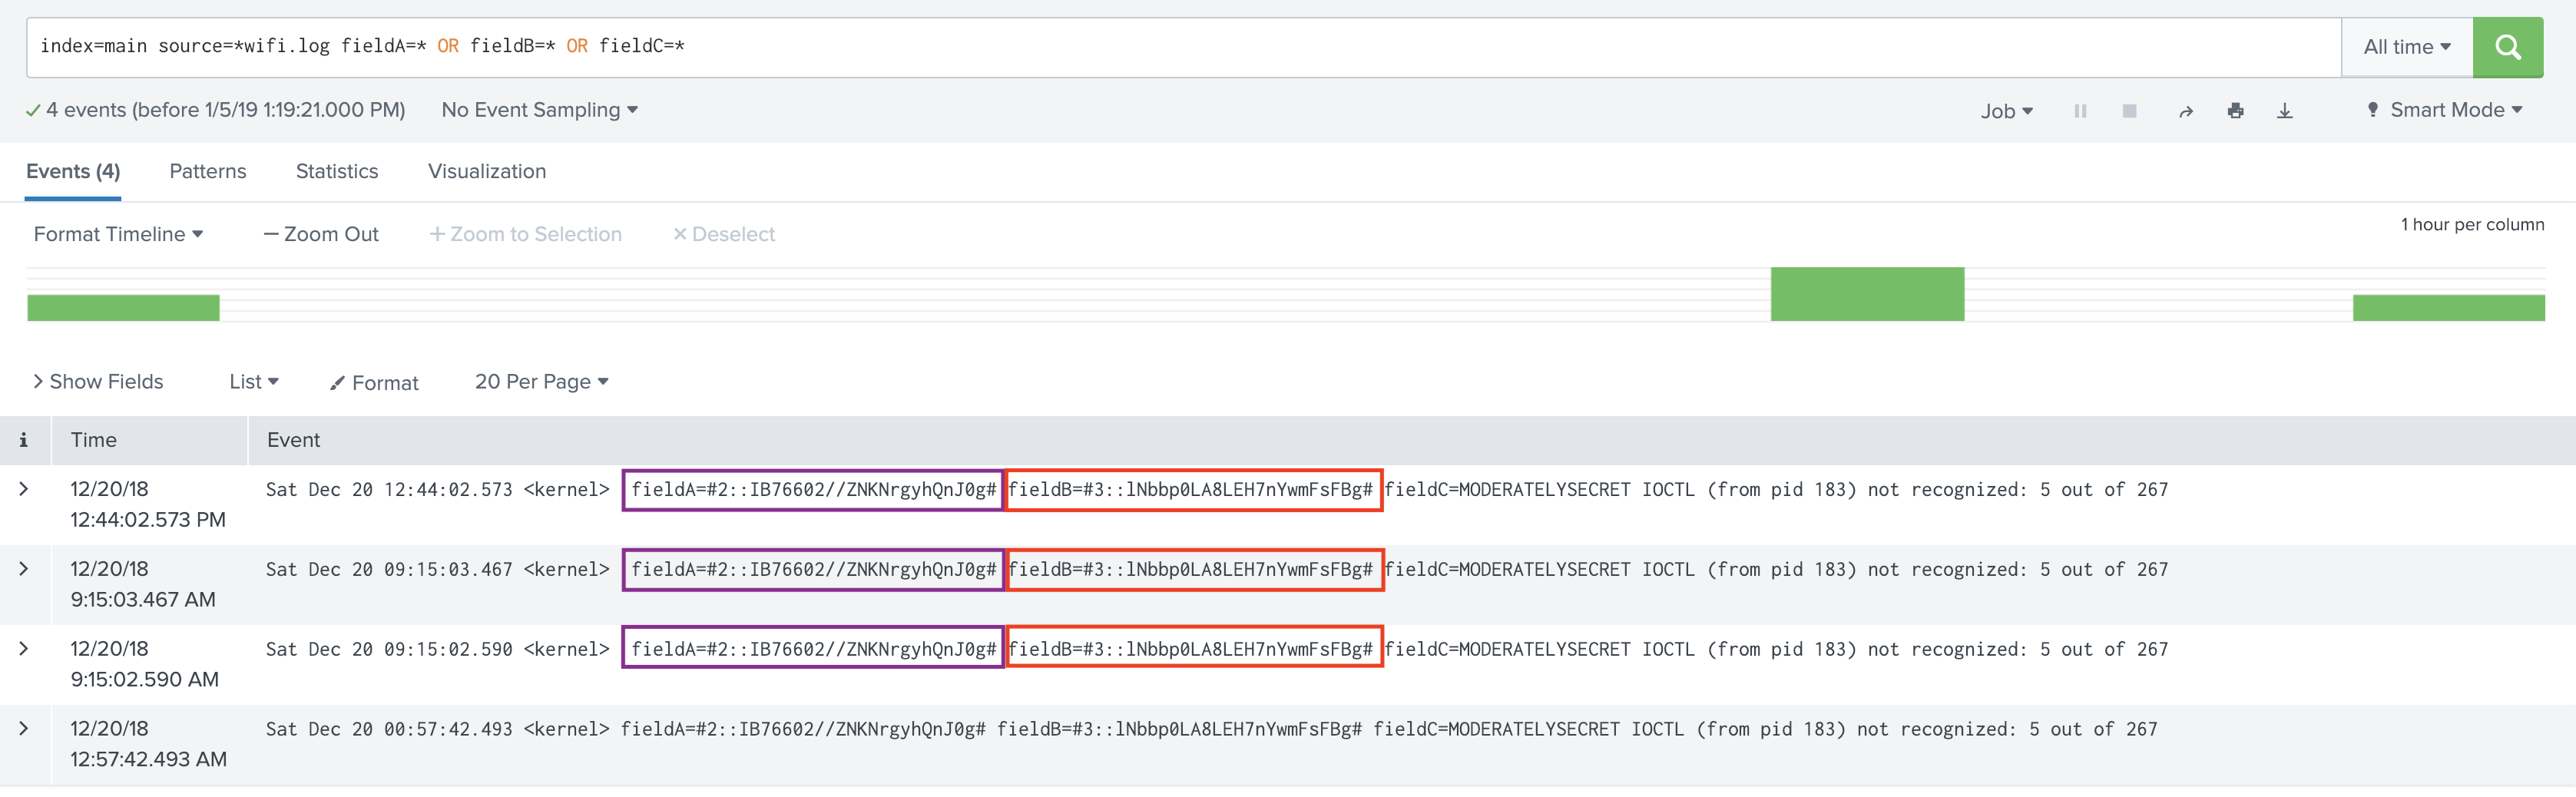2576x797 pixels.
Task: Expand the first 12:44:02 event row
Action: [25, 490]
